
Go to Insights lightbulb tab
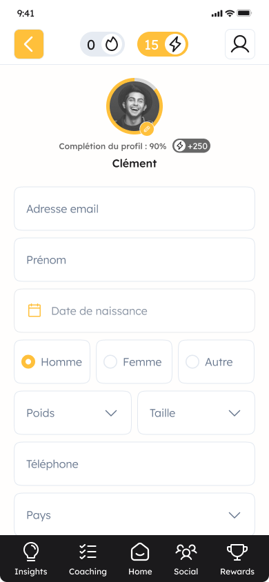point(31,559)
